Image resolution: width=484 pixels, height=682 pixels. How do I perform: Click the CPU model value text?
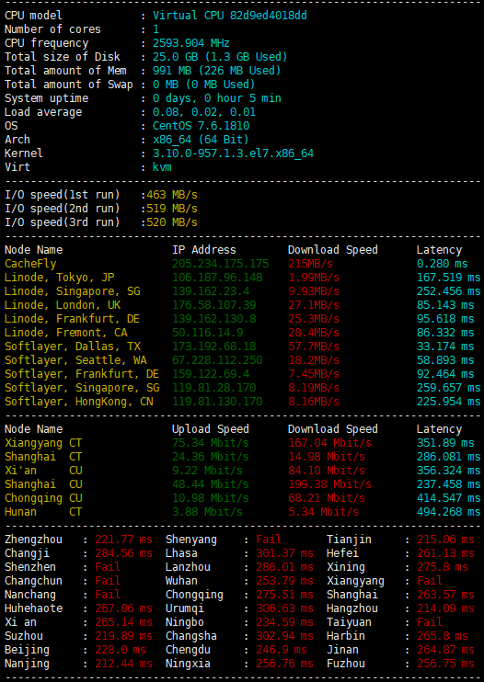point(230,16)
